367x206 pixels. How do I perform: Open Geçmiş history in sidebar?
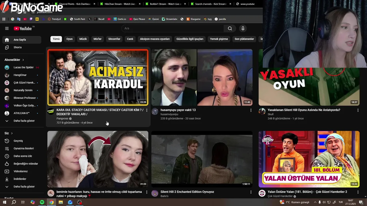tap(22, 141)
